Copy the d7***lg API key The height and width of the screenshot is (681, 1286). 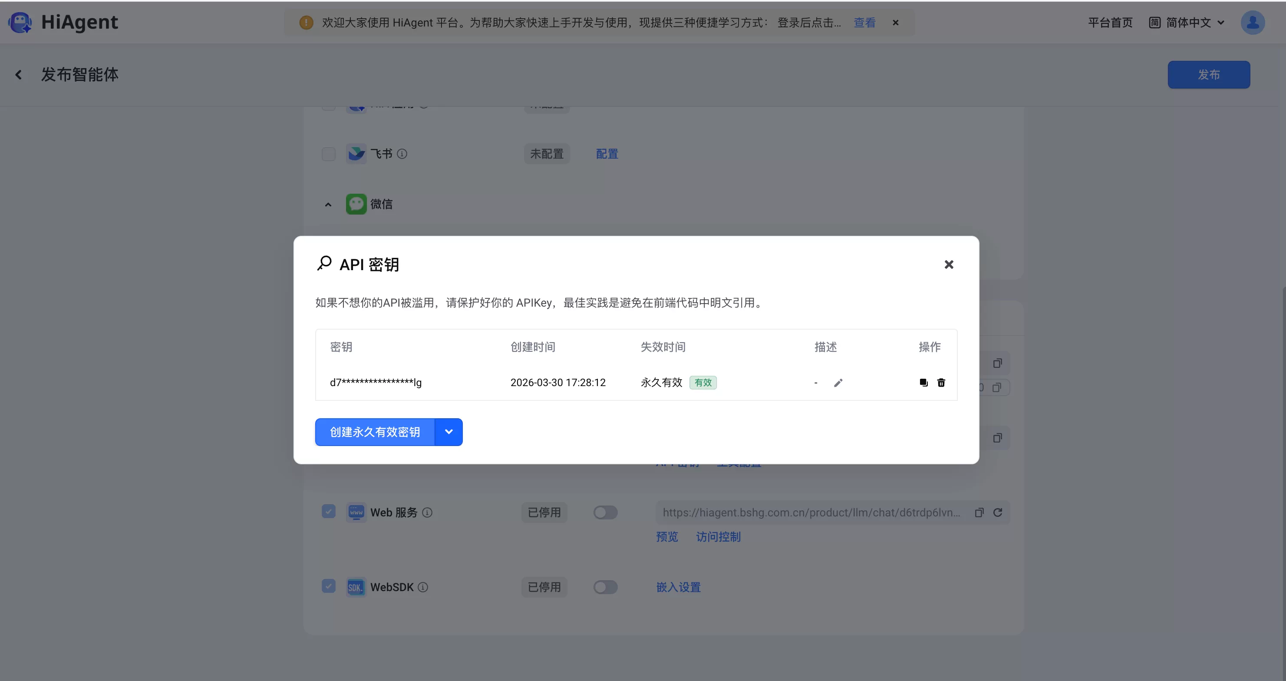[923, 383]
